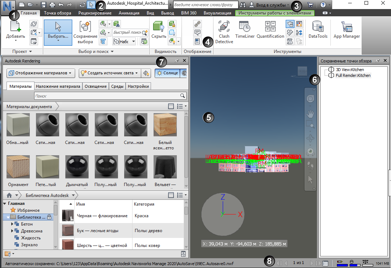
Task: Click the Open folder icon in title bar
Action: [x=30, y=4]
